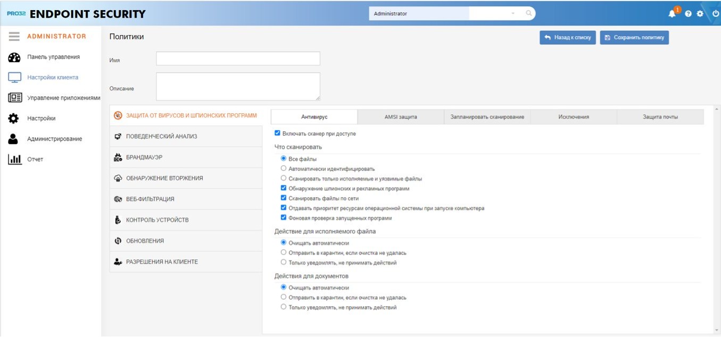Screen dimensions: 721x337
Task: Select Автоматически идентифицировать radio option
Action: click(x=284, y=168)
